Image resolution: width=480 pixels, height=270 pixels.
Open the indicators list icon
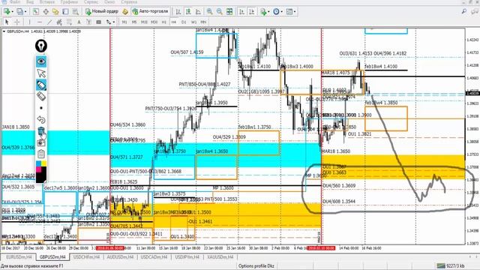coord(263,12)
